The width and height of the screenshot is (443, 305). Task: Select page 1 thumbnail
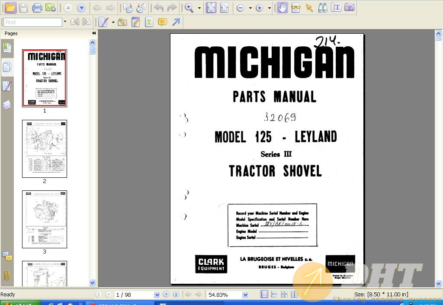(45, 78)
